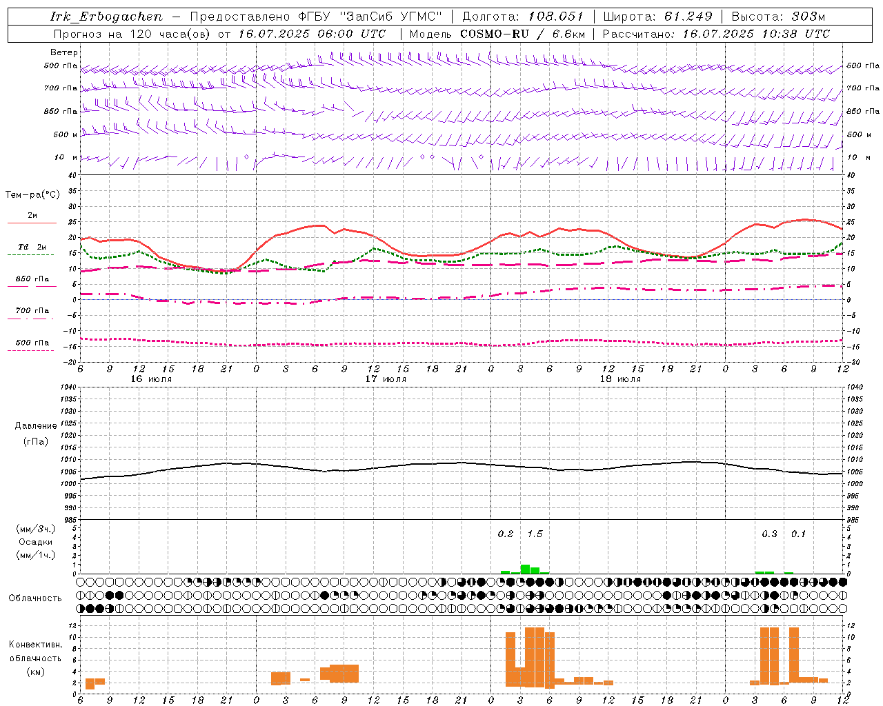Click the "Ветер" wind panel label
883x706 pixels.
point(64,52)
